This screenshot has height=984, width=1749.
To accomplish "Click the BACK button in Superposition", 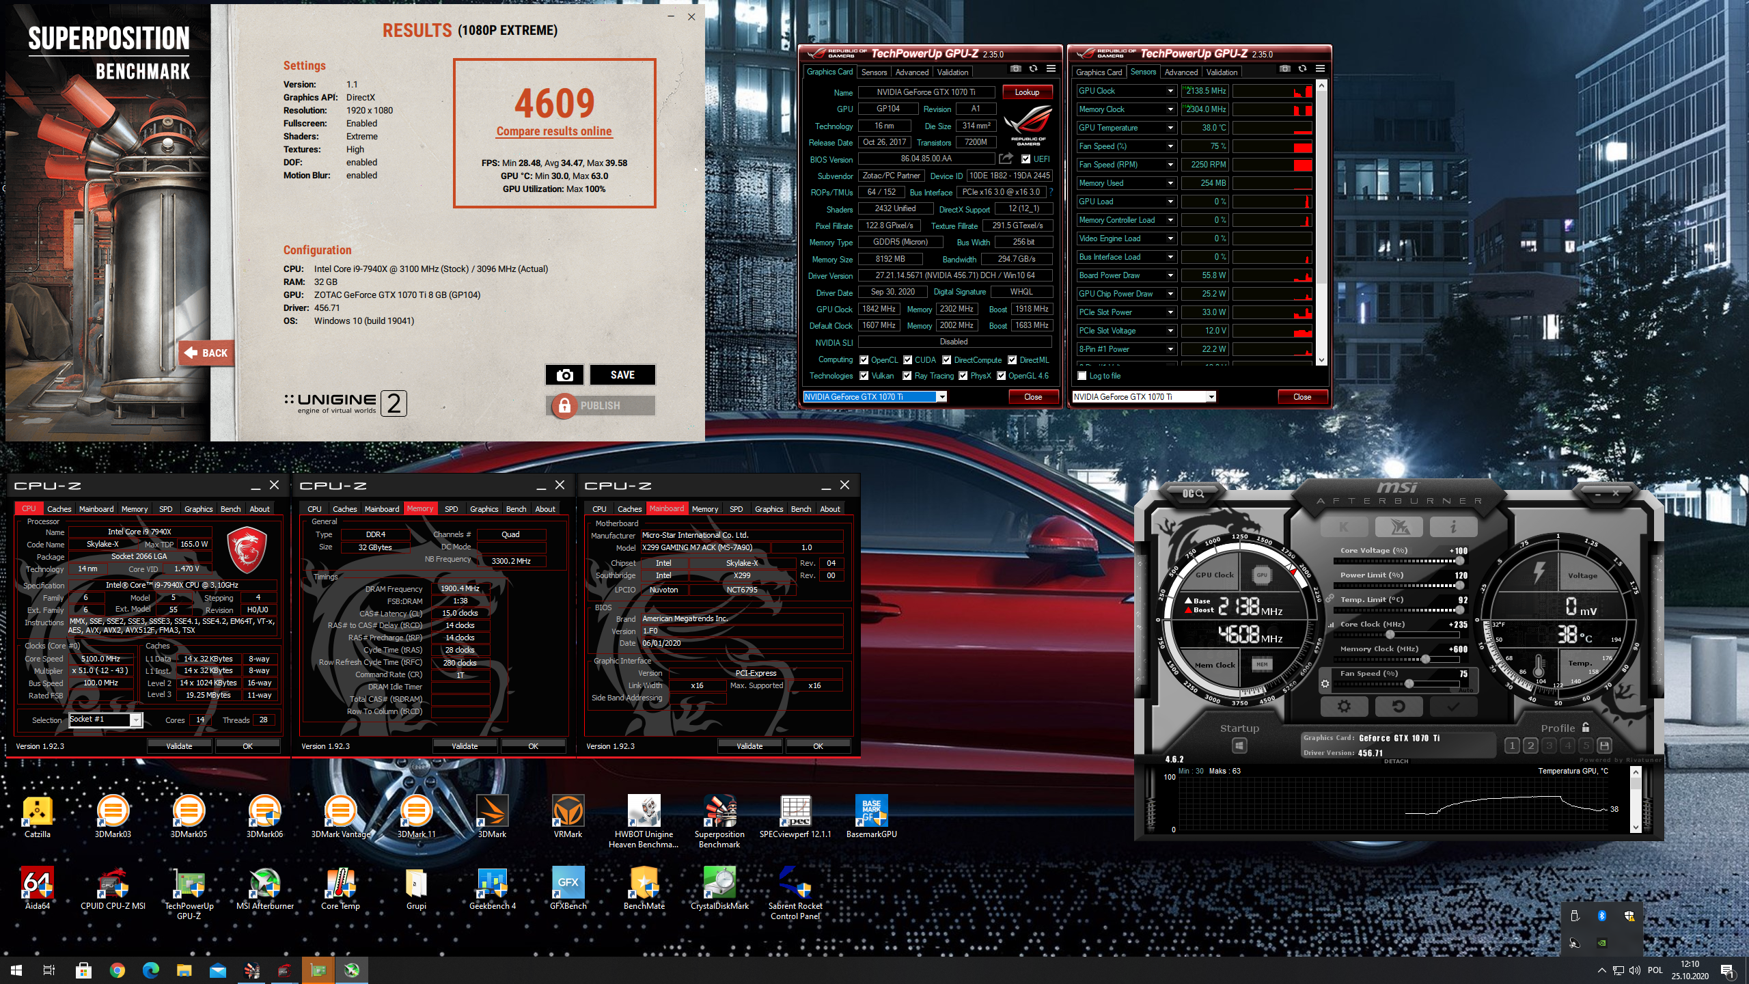I will coord(207,353).
